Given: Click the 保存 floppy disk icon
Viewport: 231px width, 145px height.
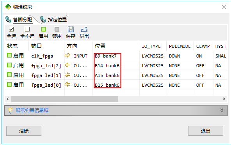Looking at the screenshot, I should [71, 30].
